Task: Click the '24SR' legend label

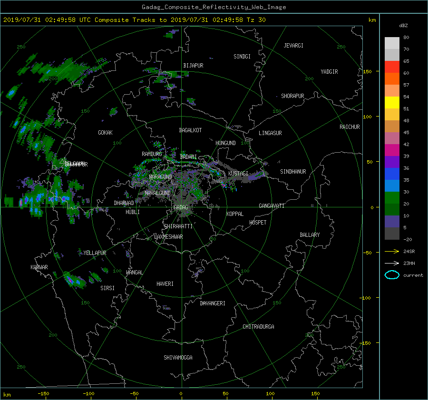Action: click(x=409, y=252)
